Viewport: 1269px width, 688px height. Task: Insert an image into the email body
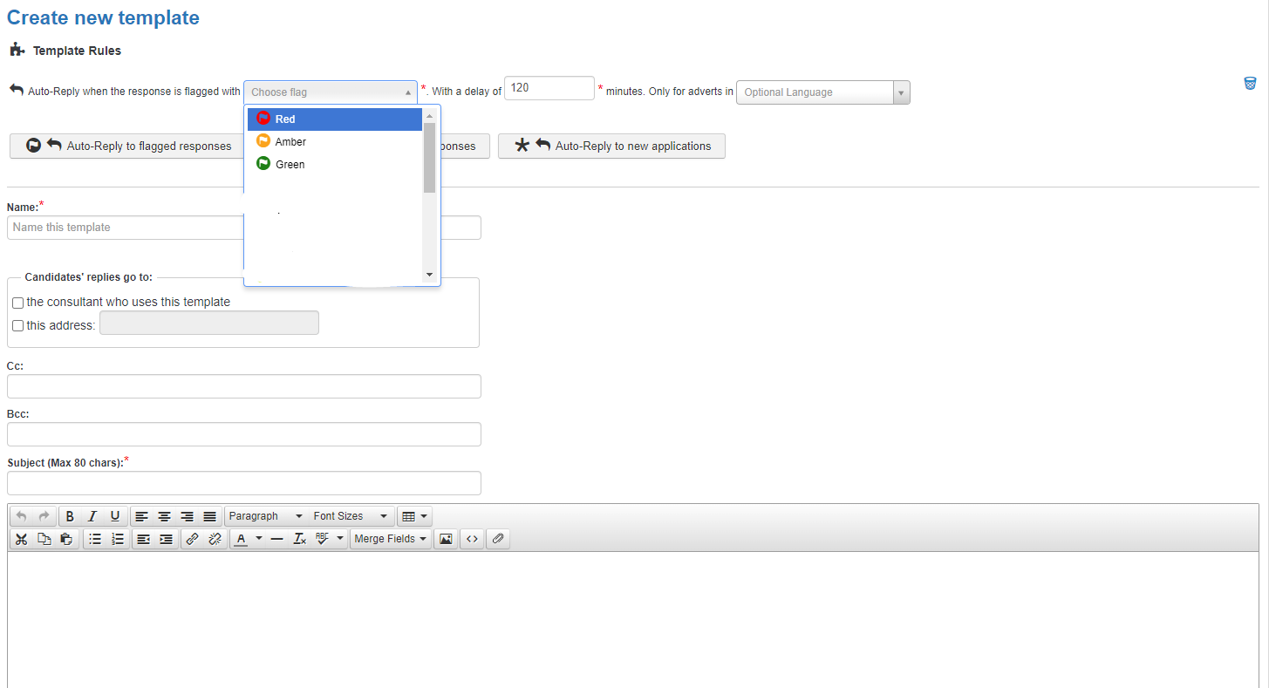[x=446, y=538]
